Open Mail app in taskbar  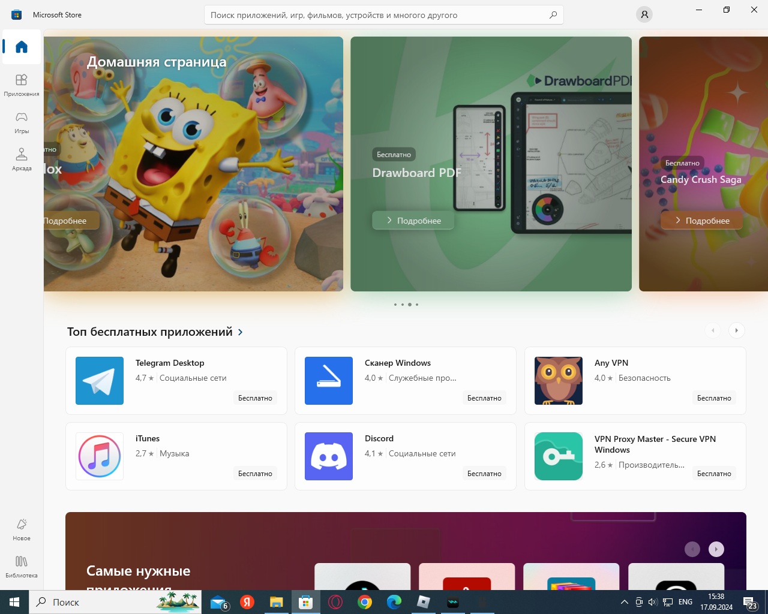click(x=218, y=602)
